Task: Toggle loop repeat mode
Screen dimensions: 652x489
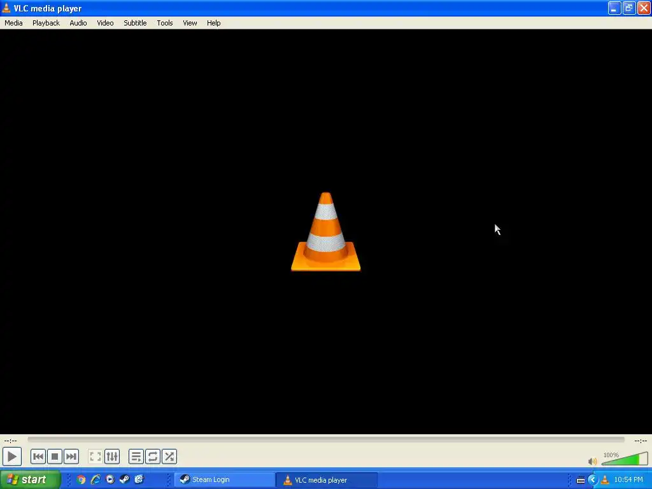Action: click(153, 457)
